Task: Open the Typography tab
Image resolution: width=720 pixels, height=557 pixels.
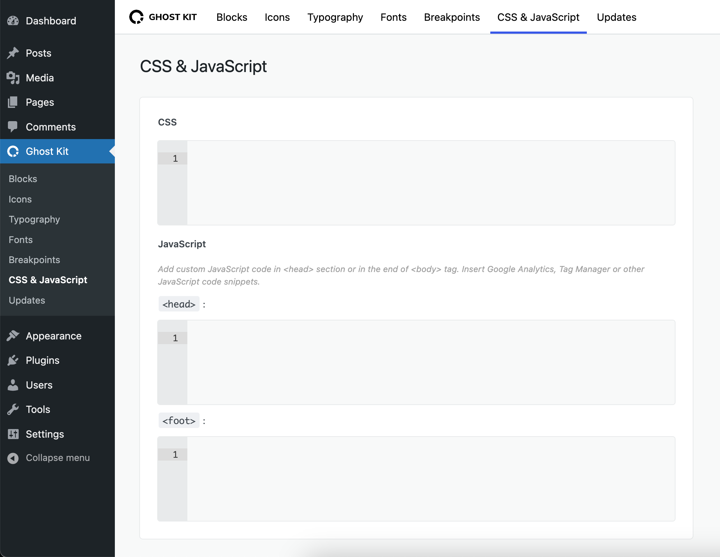Action: 335,17
